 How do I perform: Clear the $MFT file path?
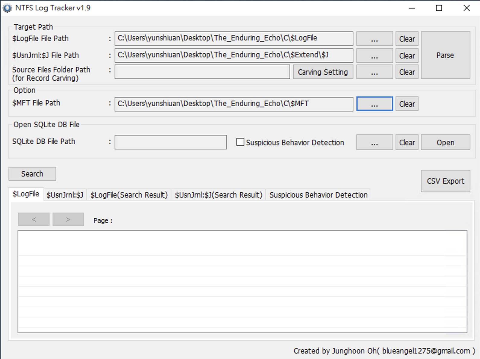pos(407,104)
